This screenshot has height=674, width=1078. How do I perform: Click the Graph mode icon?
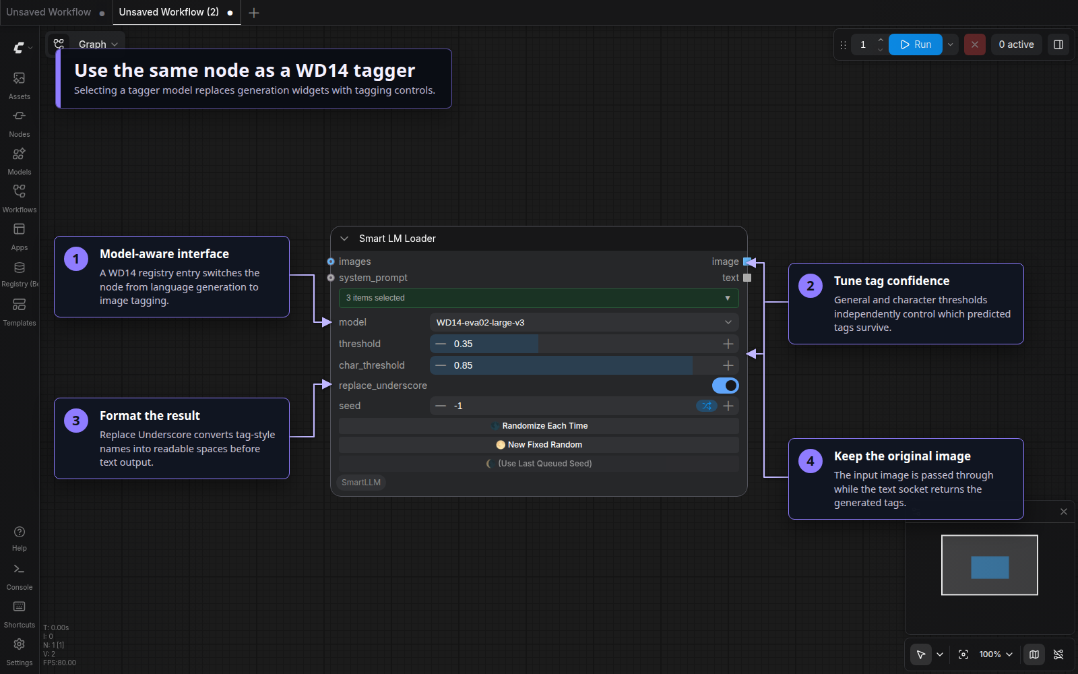[59, 44]
